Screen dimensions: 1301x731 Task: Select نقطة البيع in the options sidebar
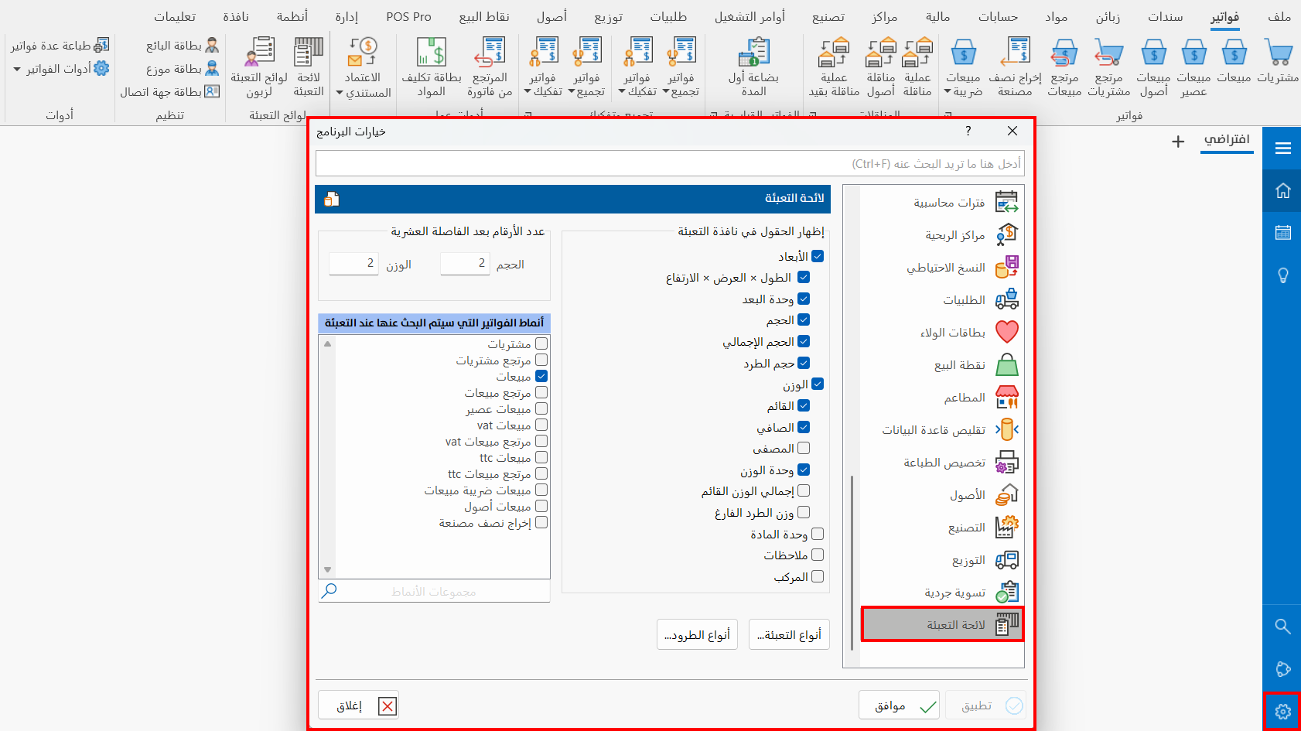[959, 364]
